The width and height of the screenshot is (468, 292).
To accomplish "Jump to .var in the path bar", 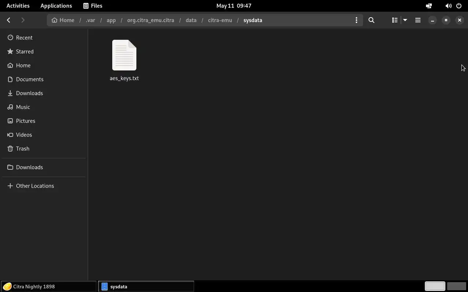I will click(x=91, y=20).
